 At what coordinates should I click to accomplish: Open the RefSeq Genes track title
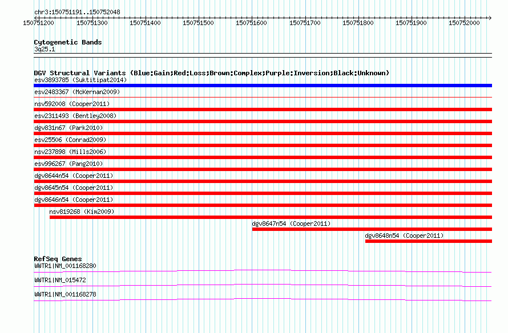58,259
